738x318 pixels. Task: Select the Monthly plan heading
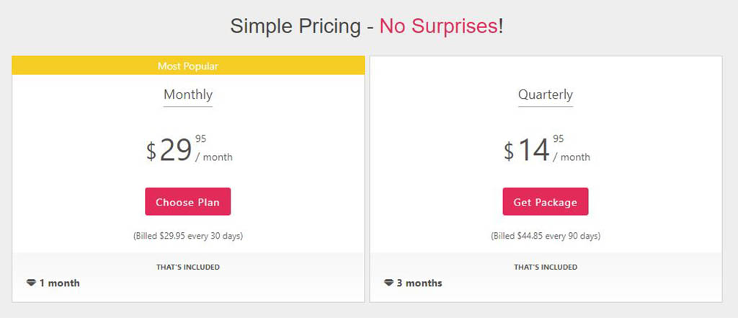[x=188, y=94]
